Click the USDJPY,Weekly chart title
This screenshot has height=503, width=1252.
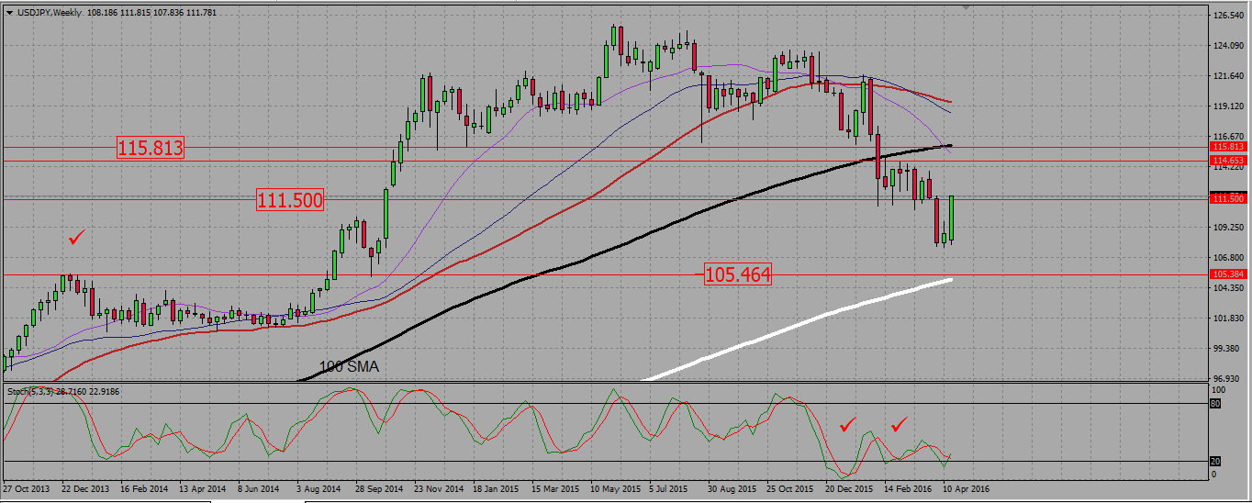(x=50, y=13)
